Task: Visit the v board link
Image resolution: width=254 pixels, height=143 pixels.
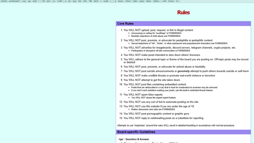Action: click(x=101, y=1)
